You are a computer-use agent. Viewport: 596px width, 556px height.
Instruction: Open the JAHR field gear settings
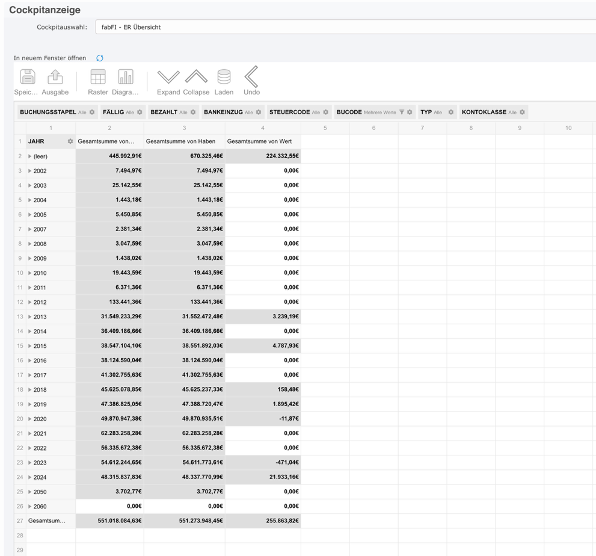click(70, 141)
